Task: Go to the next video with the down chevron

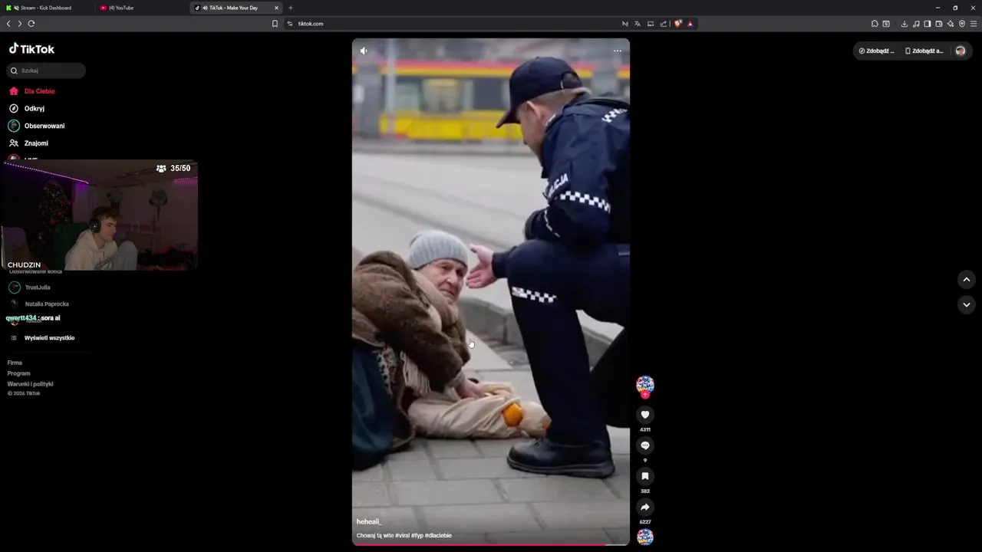Action: [x=967, y=304]
